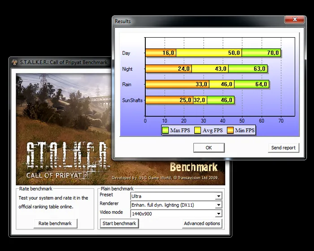Click the Ultra preset field
Screen dimensions: 314x251
point(176,196)
